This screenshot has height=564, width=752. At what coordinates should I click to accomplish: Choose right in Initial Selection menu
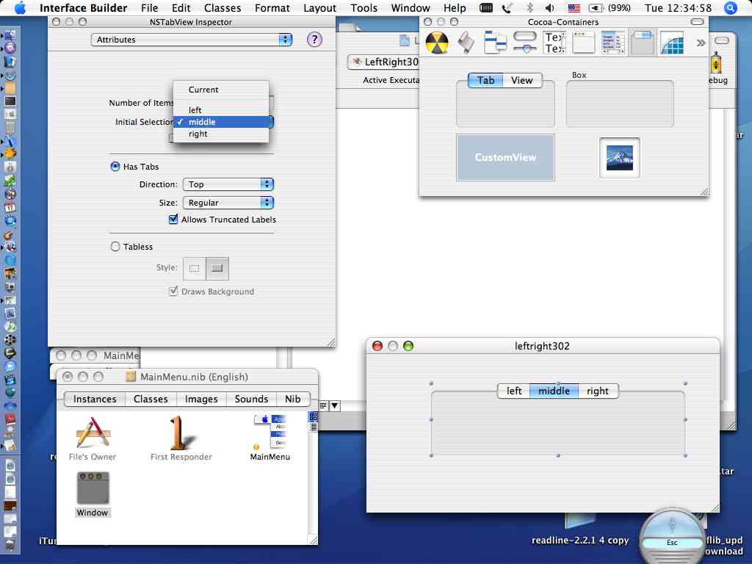221,134
